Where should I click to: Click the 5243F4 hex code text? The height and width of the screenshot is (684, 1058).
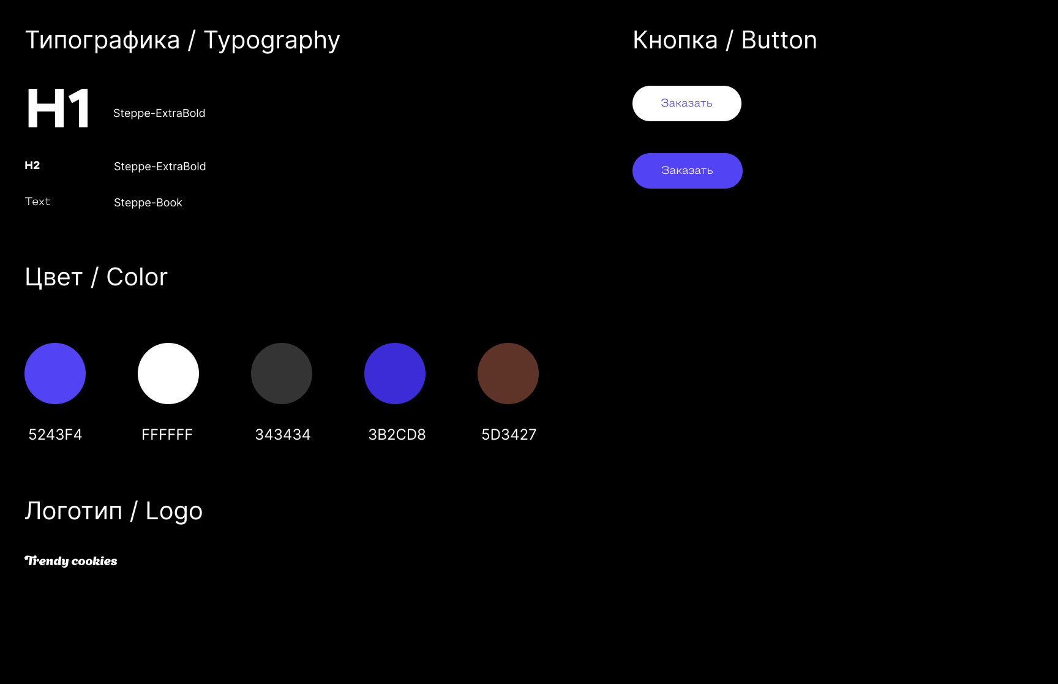click(x=55, y=435)
